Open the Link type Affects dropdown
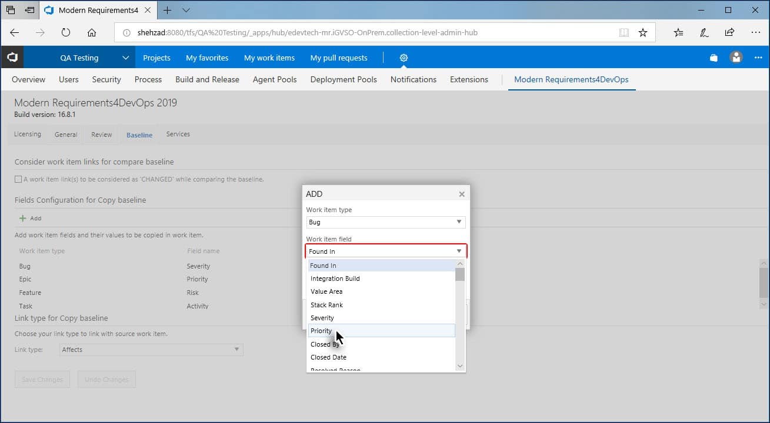 [152, 350]
